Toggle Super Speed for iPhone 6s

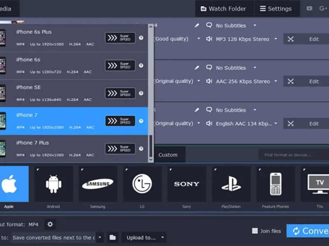click(120, 66)
